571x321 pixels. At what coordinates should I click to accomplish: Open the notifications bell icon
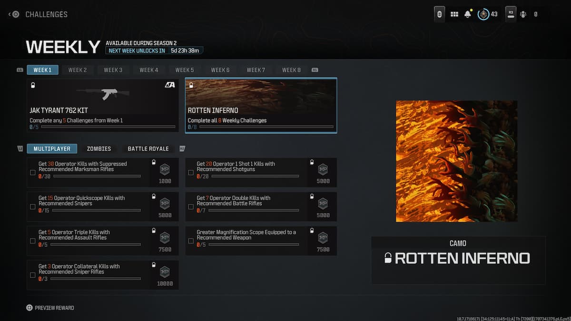(x=468, y=14)
